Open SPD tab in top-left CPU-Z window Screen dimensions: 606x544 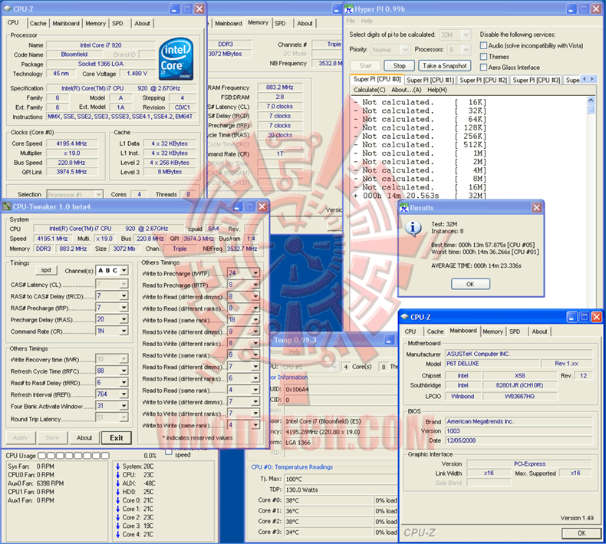(x=117, y=24)
